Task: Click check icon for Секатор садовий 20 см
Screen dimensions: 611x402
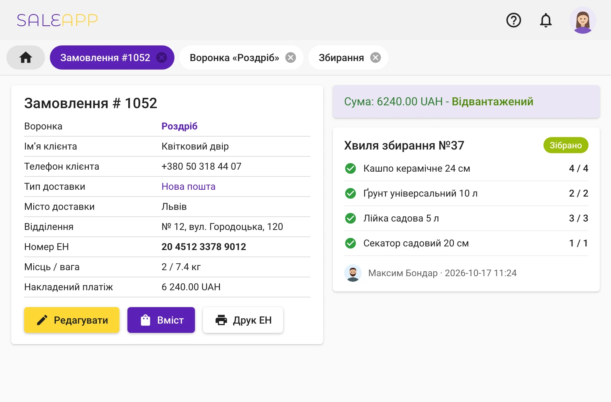Action: point(351,243)
